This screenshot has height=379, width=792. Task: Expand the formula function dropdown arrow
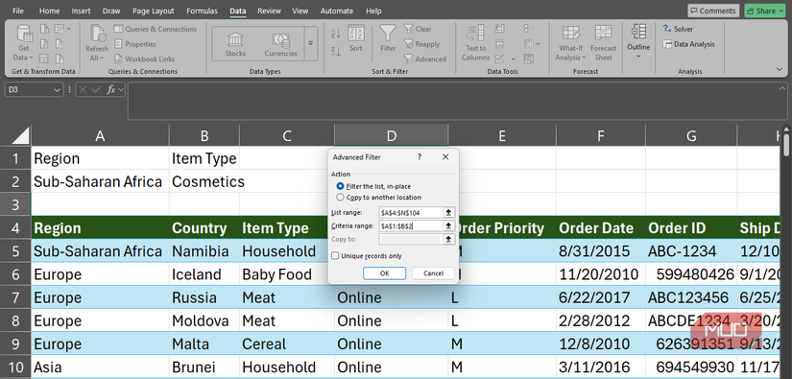[121, 90]
